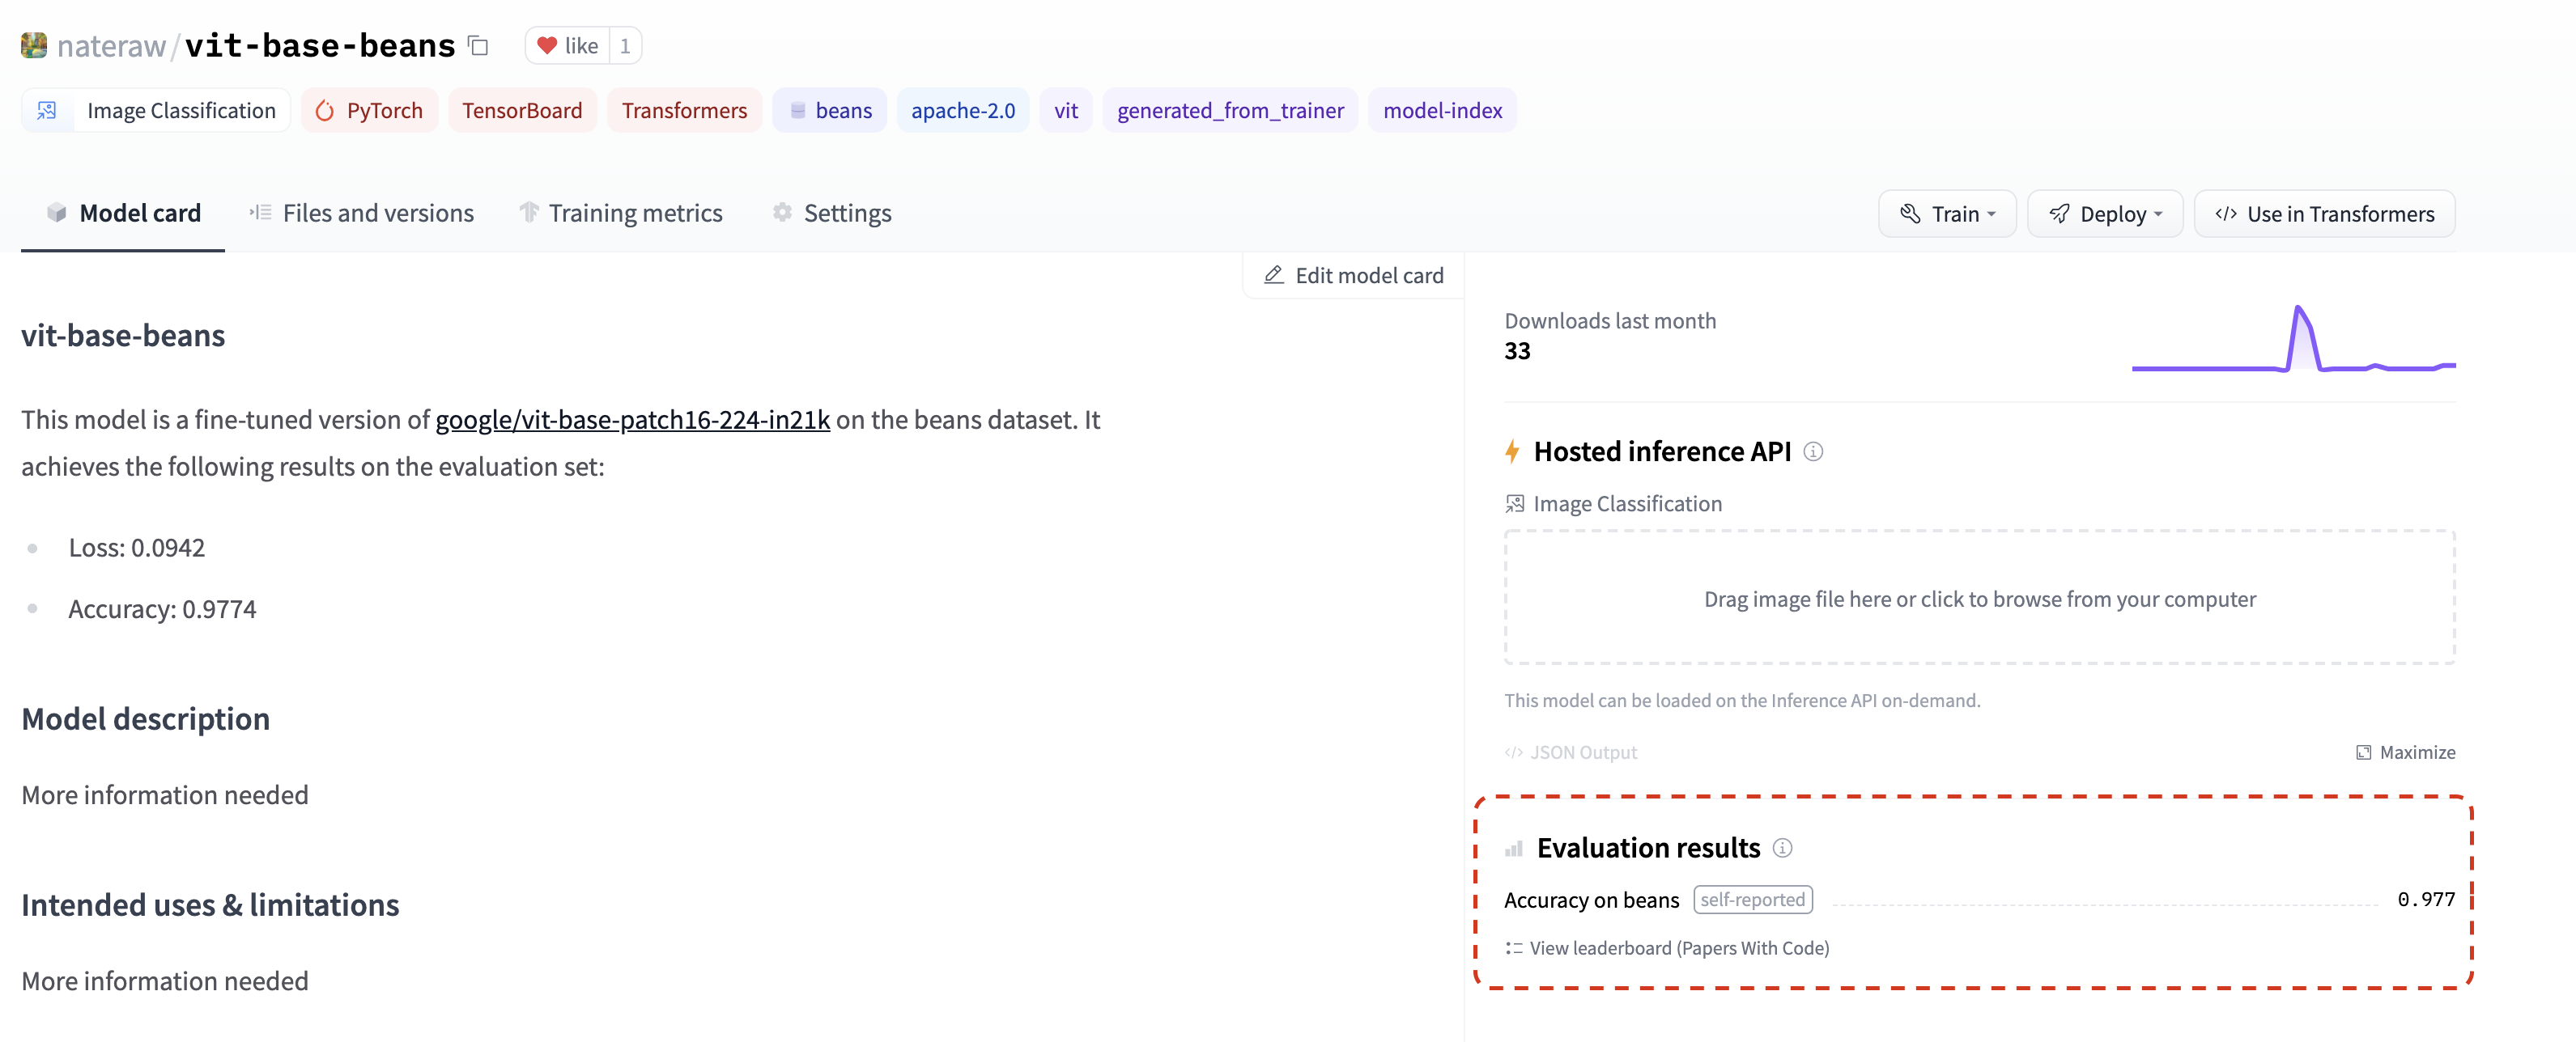Image resolution: width=2576 pixels, height=1042 pixels.
Task: Open the Deploy dropdown menu
Action: [x=2104, y=213]
